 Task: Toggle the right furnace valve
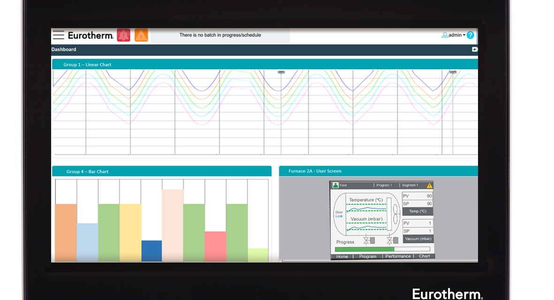tap(390, 240)
